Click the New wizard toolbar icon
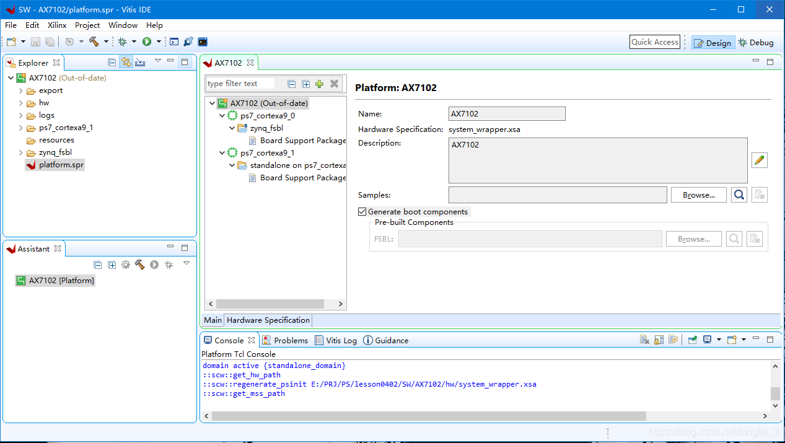The image size is (785, 443). [x=11, y=42]
